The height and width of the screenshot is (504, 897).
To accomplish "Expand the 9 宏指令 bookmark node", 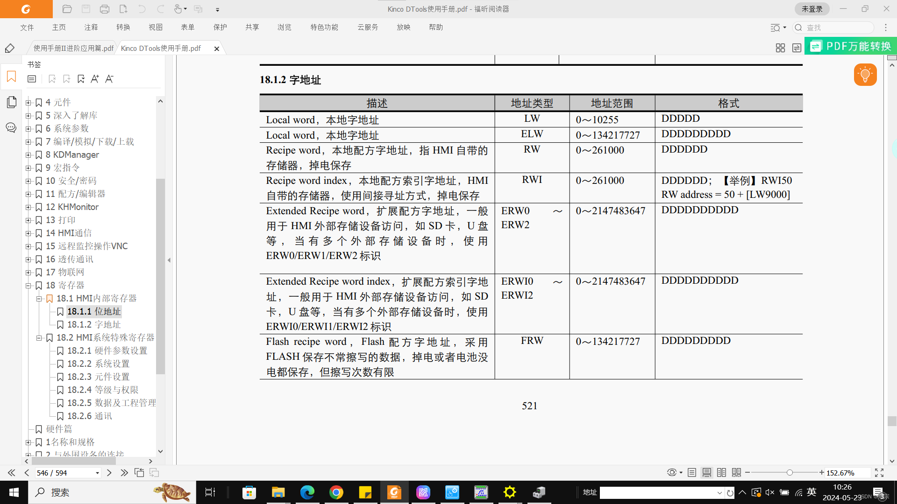I will pyautogui.click(x=28, y=168).
